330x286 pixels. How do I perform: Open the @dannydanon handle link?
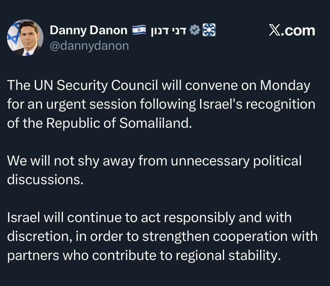(x=89, y=46)
